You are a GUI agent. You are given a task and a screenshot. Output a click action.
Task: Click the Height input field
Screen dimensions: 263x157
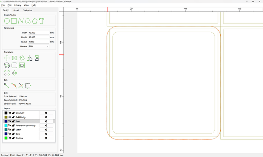pyautogui.click(x=38, y=37)
